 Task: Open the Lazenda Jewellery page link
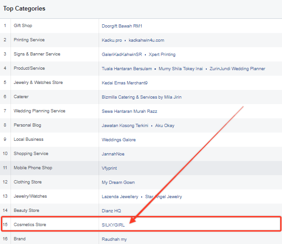tap(120, 196)
